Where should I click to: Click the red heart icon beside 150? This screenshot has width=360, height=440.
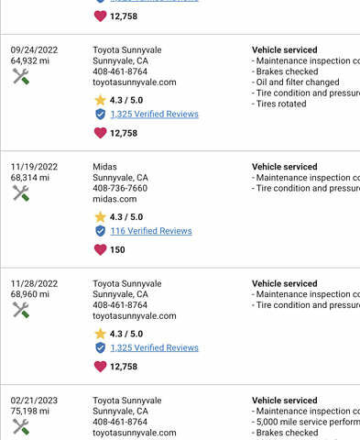(x=100, y=249)
